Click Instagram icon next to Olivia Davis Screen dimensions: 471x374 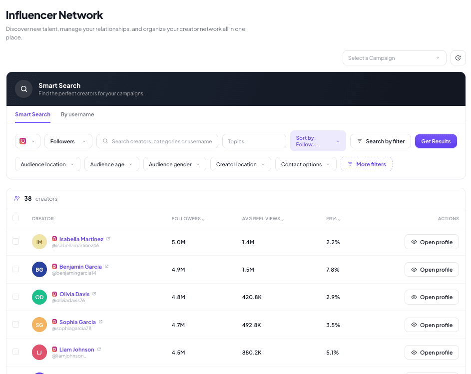(x=54, y=294)
